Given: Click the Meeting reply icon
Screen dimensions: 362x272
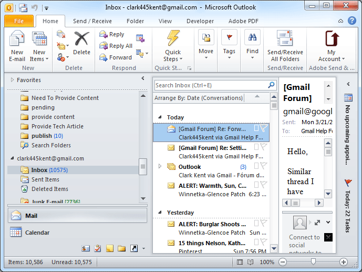Looking at the screenshot, I should [140, 38].
